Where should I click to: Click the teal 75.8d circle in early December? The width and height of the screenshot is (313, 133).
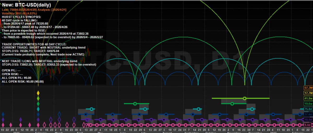(252, 109)
